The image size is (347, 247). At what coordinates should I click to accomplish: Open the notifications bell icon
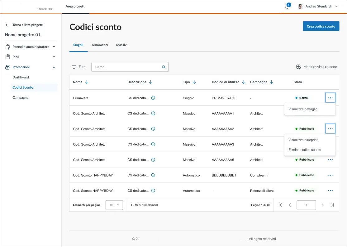[287, 7]
